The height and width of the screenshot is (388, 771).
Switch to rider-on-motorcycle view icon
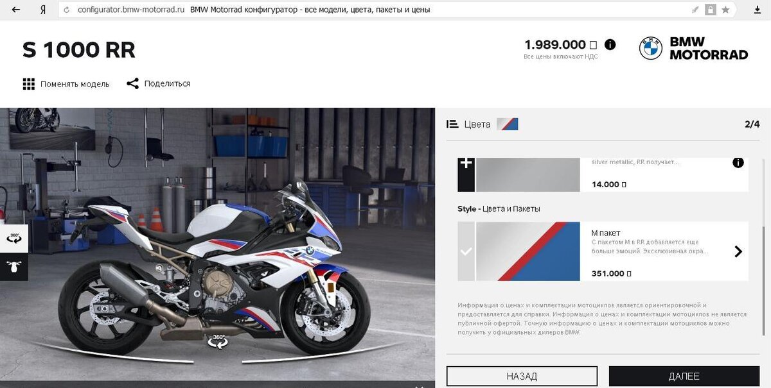click(x=13, y=267)
